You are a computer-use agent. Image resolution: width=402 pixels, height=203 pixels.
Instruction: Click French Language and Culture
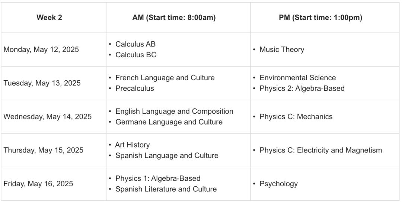[x=165, y=78]
